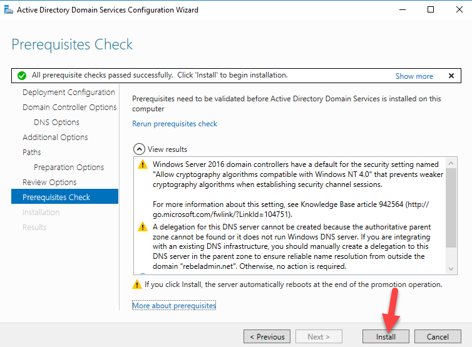
Task: Open Review Options step
Action: coord(49,182)
